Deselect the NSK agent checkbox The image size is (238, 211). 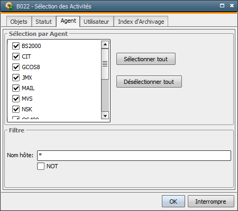tap(16, 109)
